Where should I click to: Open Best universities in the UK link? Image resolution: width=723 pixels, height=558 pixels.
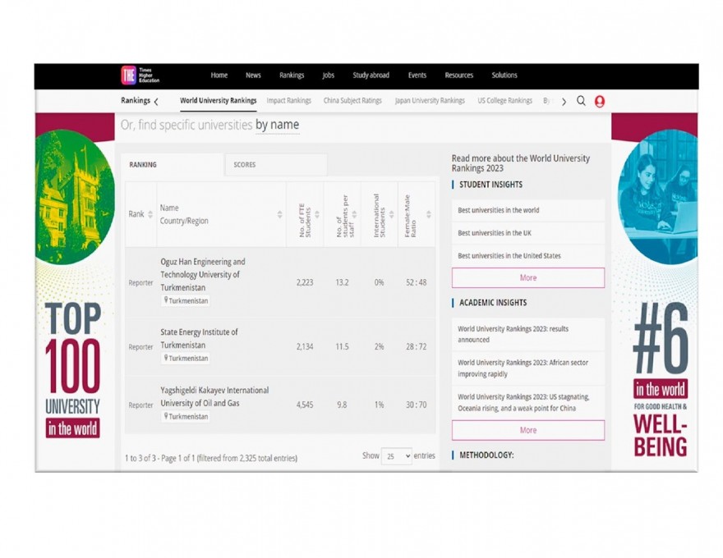click(x=495, y=233)
